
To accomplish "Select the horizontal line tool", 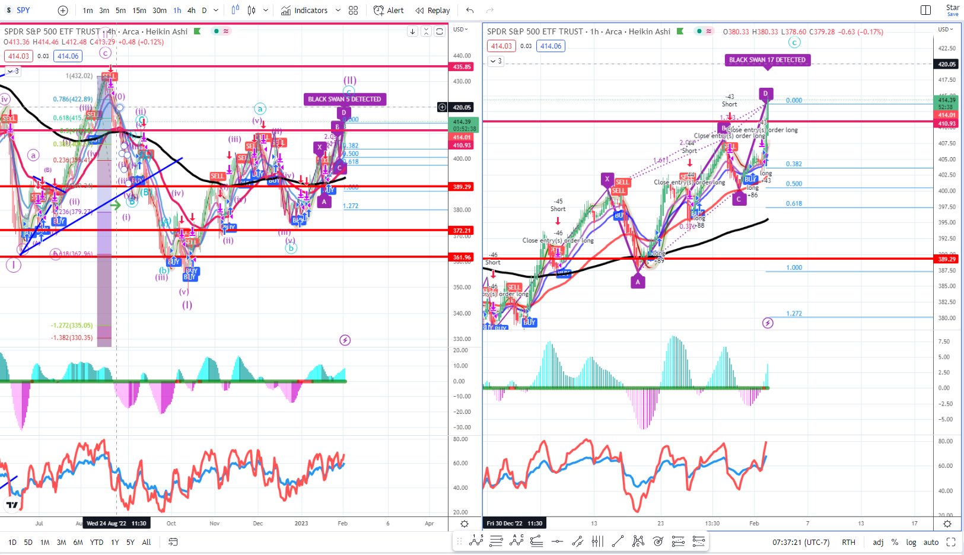I will coord(557,541).
